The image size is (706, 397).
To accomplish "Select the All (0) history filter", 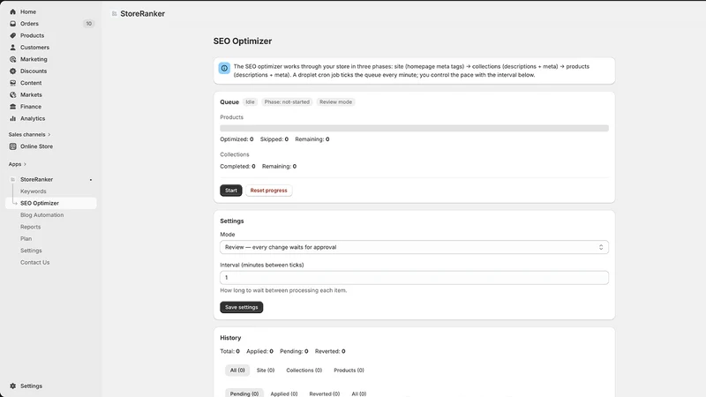I will (x=237, y=370).
